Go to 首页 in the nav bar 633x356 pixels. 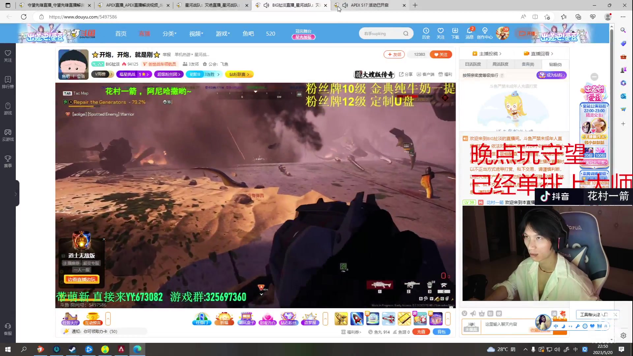click(121, 34)
